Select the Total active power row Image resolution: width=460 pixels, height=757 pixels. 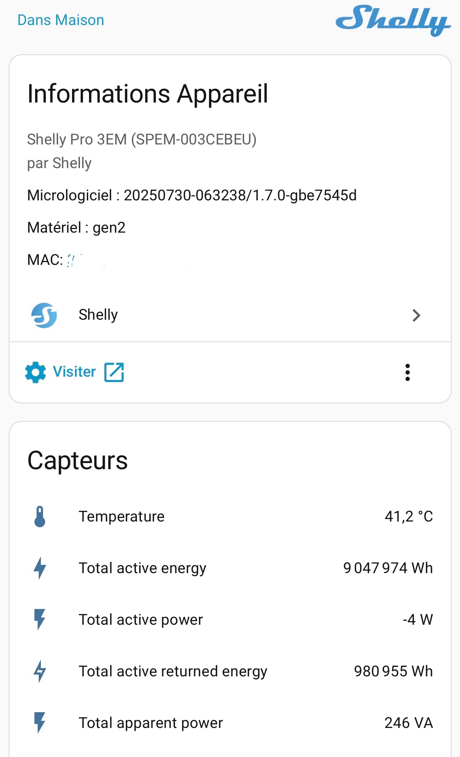(x=141, y=620)
